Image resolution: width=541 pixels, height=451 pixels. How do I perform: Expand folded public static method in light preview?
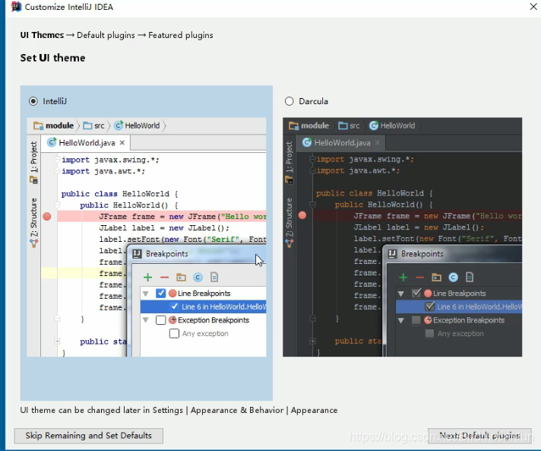coord(57,341)
